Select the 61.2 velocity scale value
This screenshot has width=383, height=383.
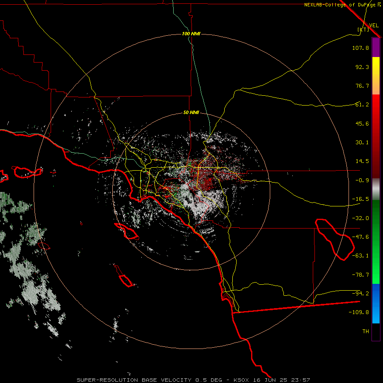click(362, 105)
